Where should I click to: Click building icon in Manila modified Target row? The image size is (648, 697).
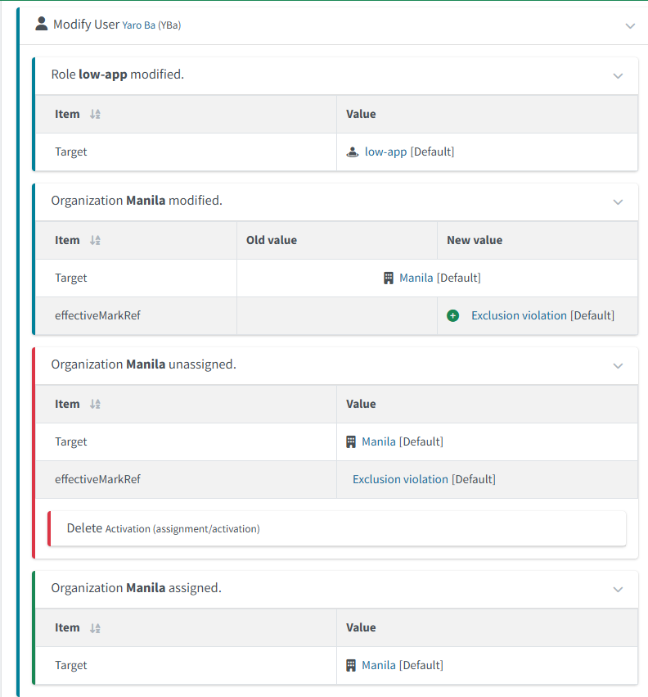[x=389, y=278]
